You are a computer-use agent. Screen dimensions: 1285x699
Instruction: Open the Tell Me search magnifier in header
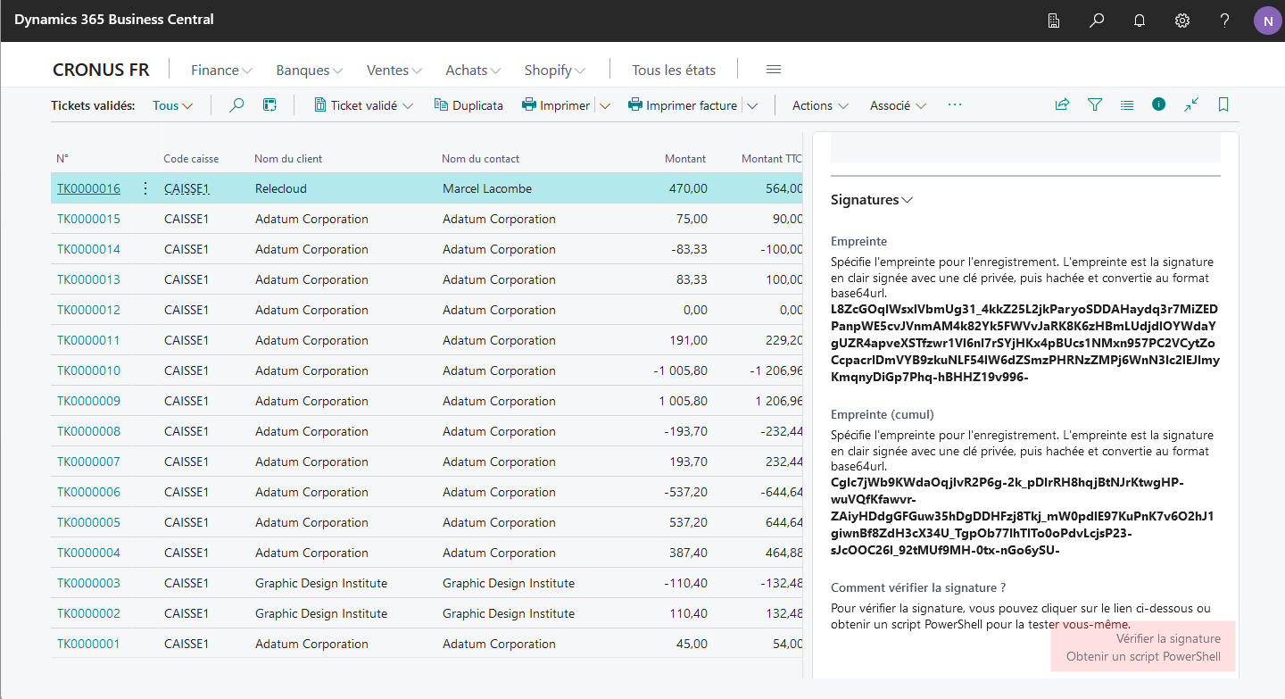coord(1097,21)
